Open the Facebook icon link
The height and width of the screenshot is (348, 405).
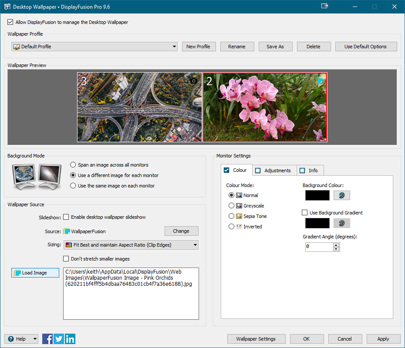click(x=47, y=339)
